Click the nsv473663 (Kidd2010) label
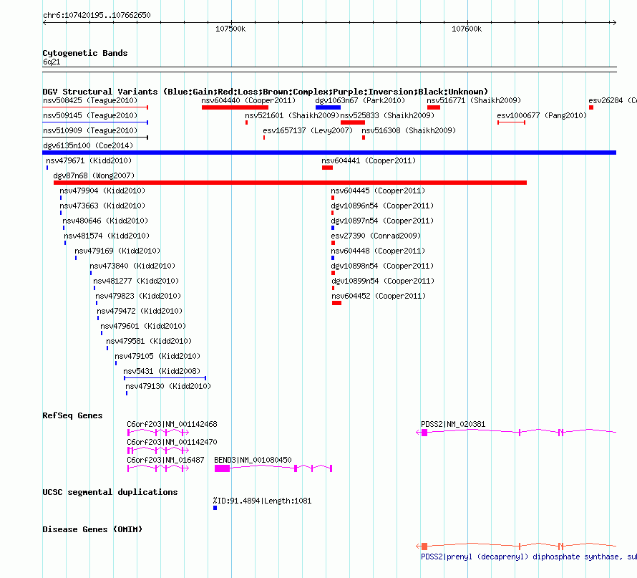637x578 pixels. (102, 206)
